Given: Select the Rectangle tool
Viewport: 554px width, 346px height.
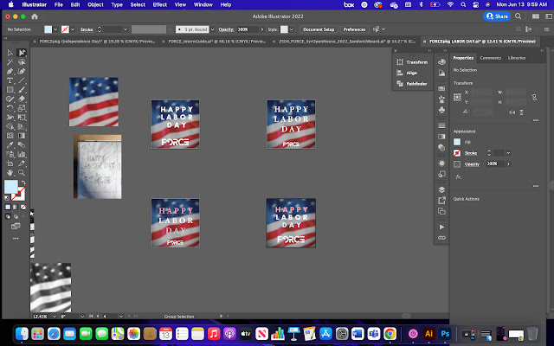Looking at the screenshot, I should click(10, 90).
